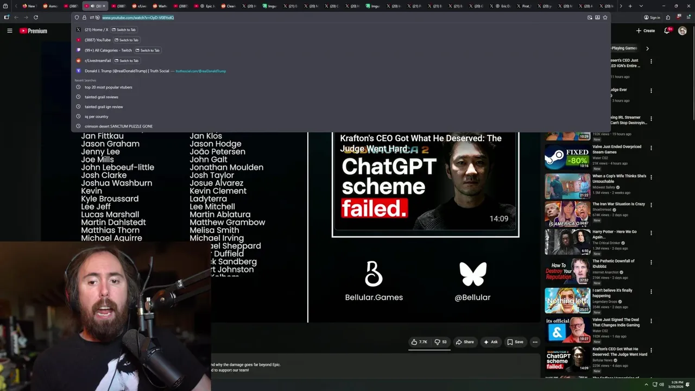Select recent search top 20 most popular vtubers
The image size is (695, 391).
pyautogui.click(x=341, y=87)
